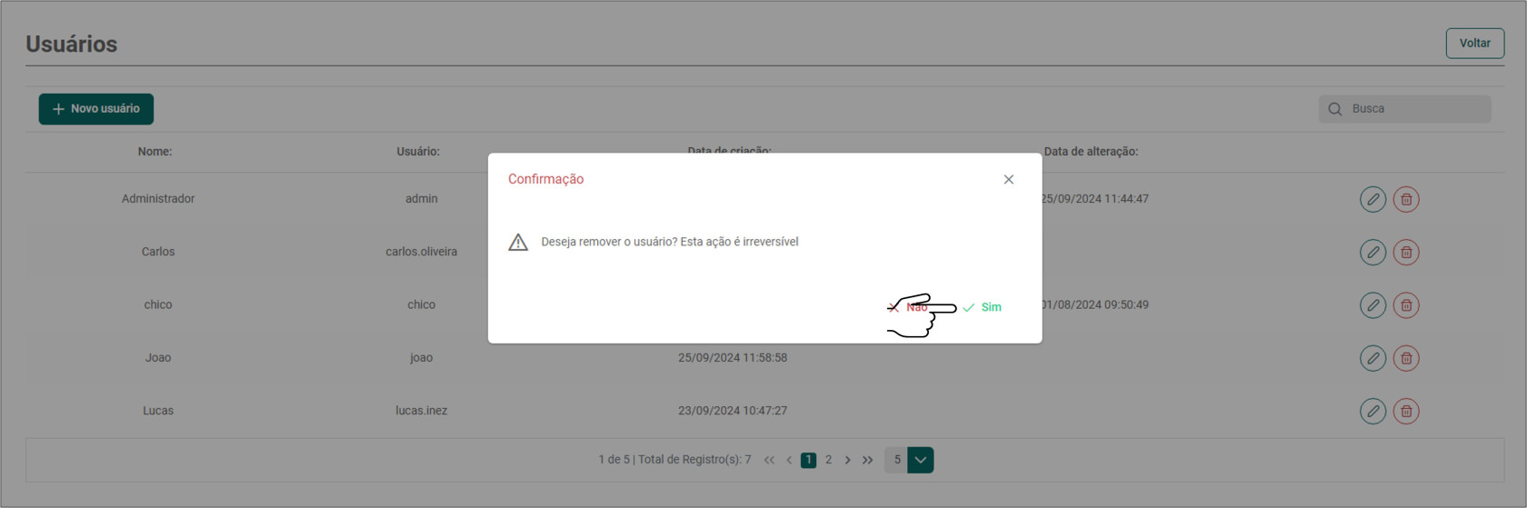
Task: Confirm removal by clicking Sim
Action: pyautogui.click(x=983, y=307)
